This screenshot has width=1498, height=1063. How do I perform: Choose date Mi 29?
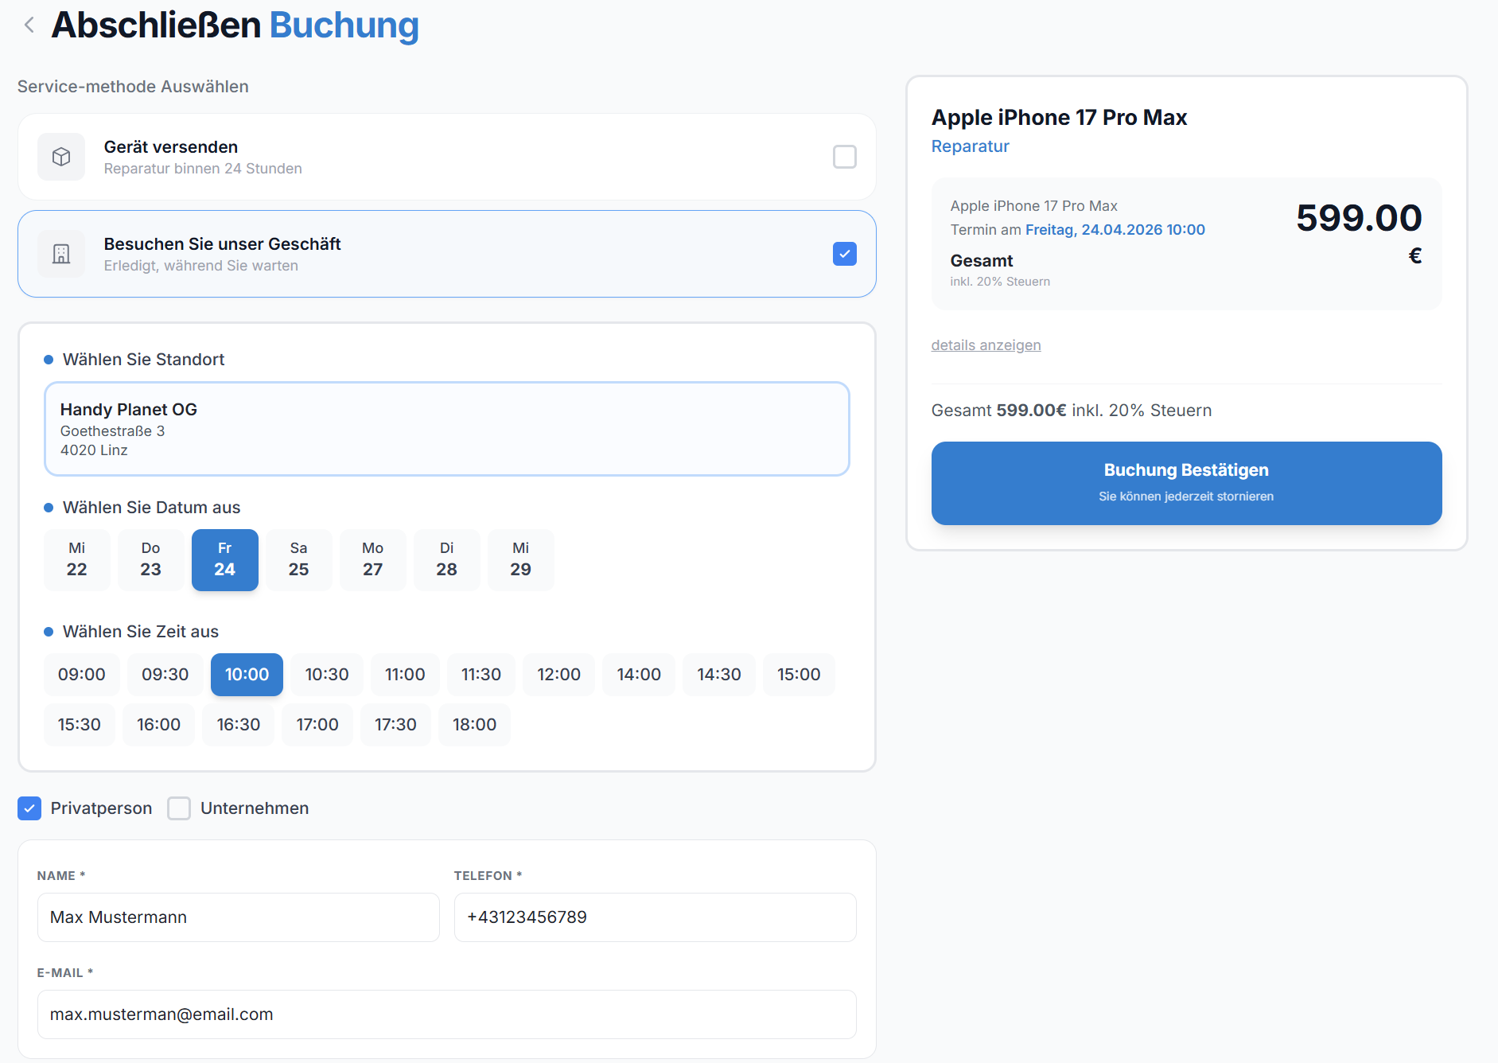pos(521,560)
